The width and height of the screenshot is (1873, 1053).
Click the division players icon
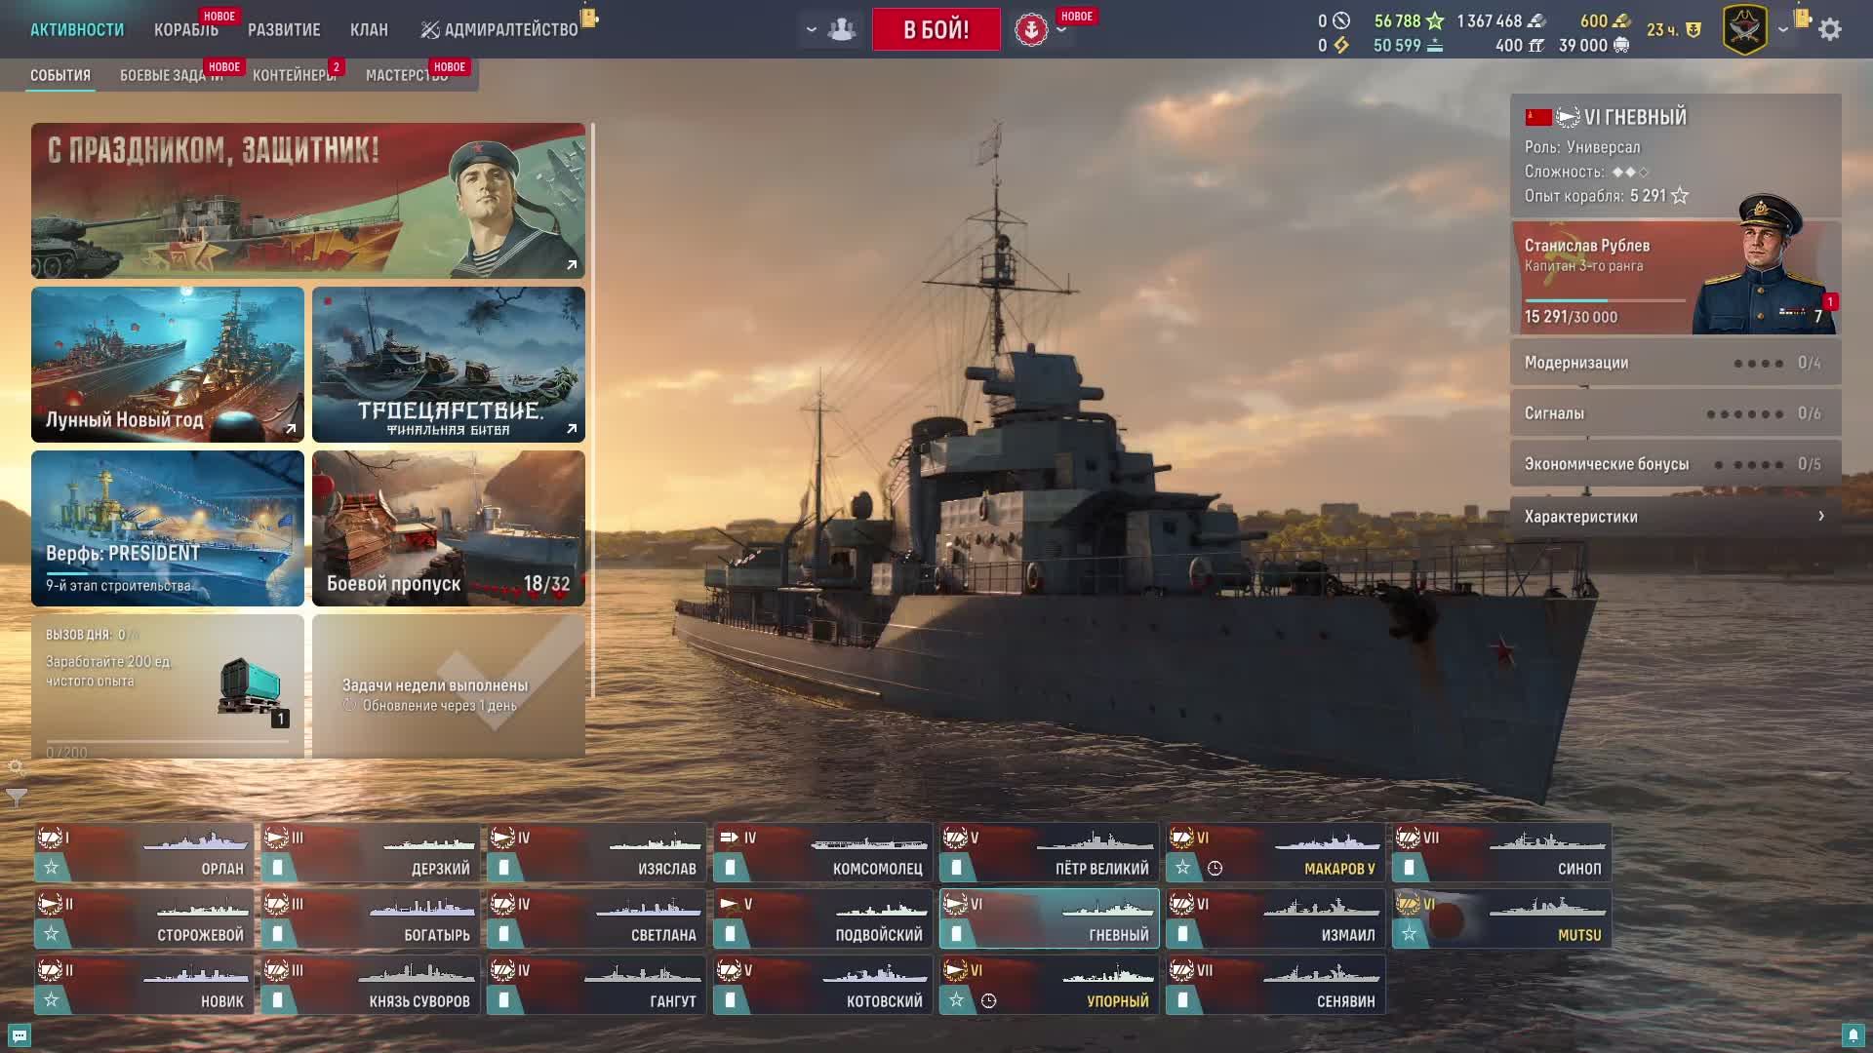click(x=842, y=29)
